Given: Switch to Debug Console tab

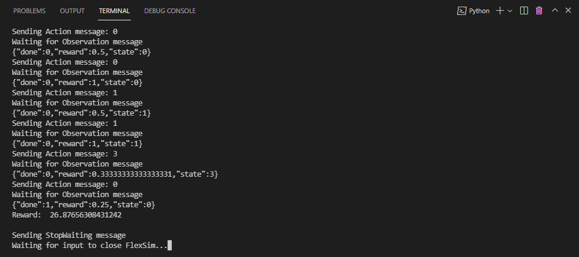Looking at the screenshot, I should click(x=169, y=11).
